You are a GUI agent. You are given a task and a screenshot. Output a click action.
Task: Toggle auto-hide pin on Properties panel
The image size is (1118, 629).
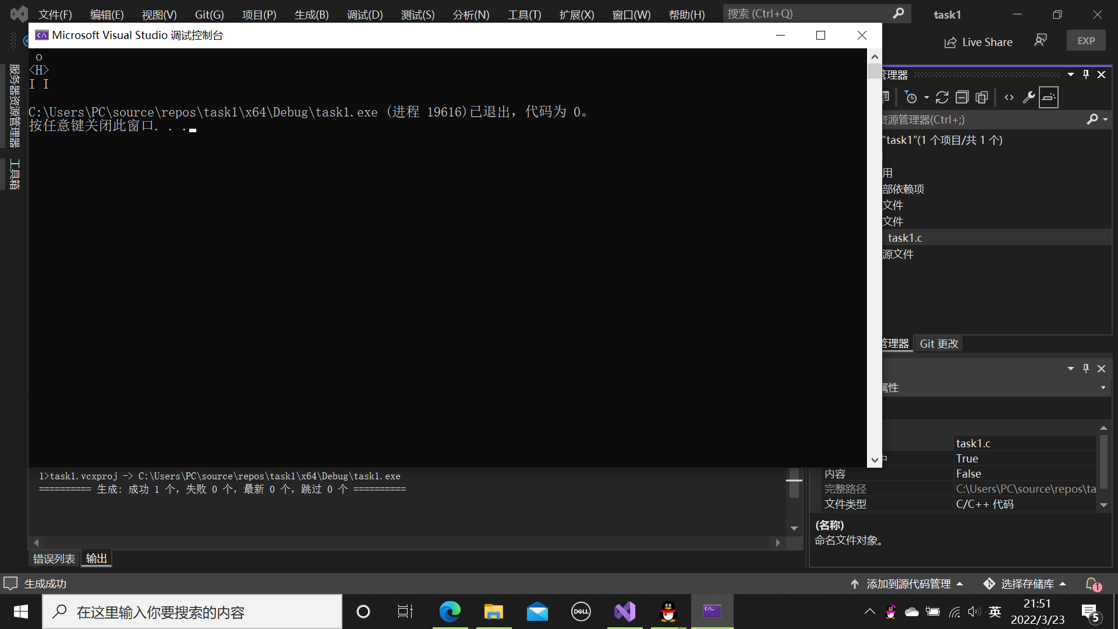1086,369
